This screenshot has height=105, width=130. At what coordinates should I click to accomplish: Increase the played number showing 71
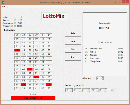[x=97, y=89]
